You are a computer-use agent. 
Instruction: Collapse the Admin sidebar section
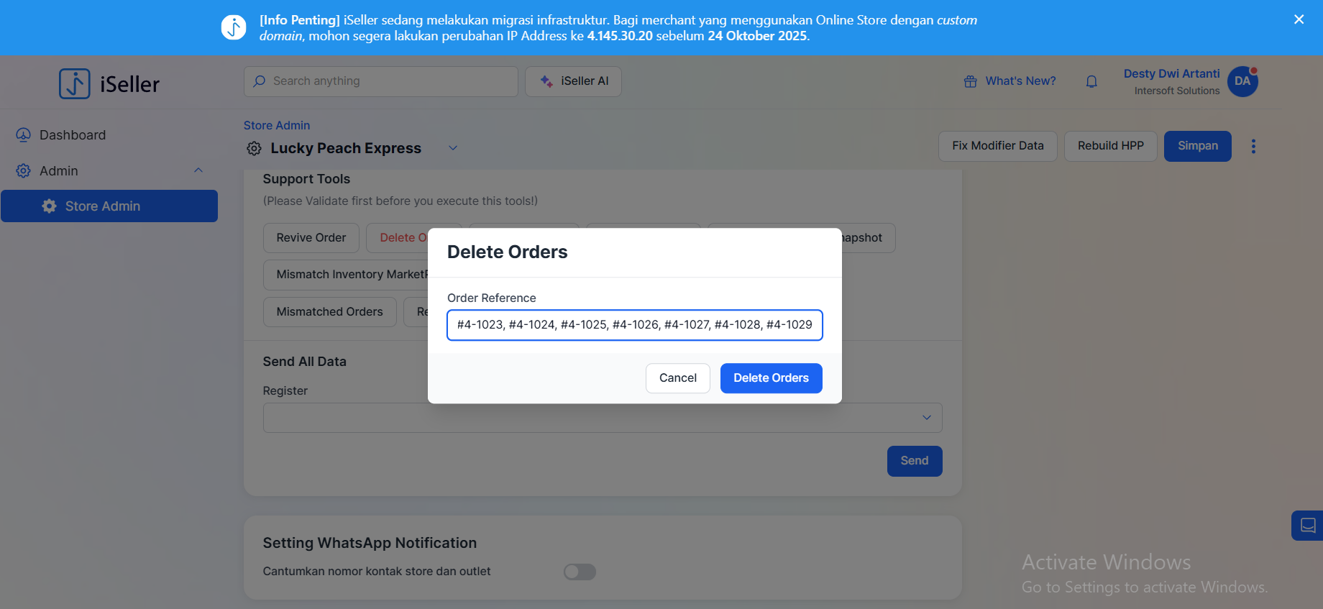pos(198,171)
